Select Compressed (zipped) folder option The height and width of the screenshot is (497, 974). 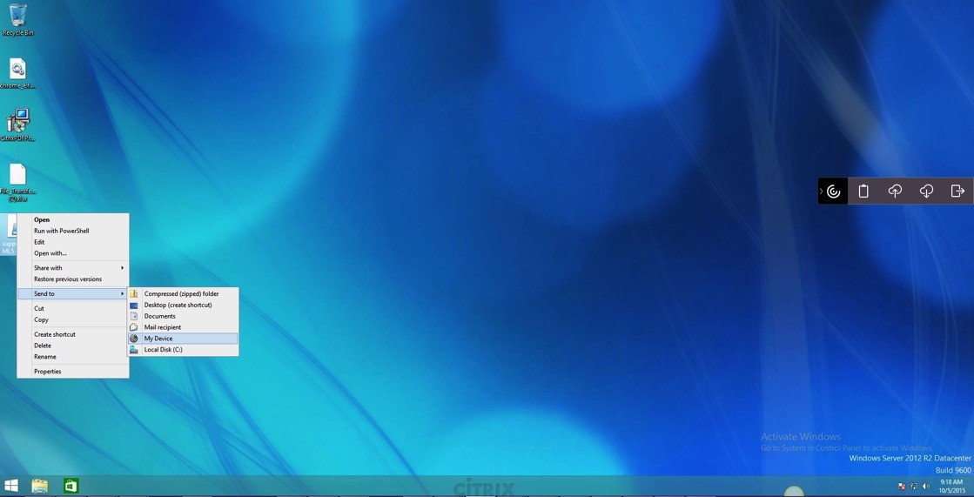[183, 294]
